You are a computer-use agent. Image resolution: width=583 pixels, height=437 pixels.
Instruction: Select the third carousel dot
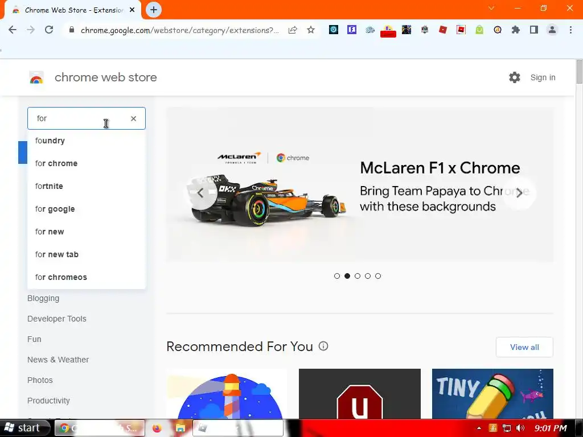(358, 276)
